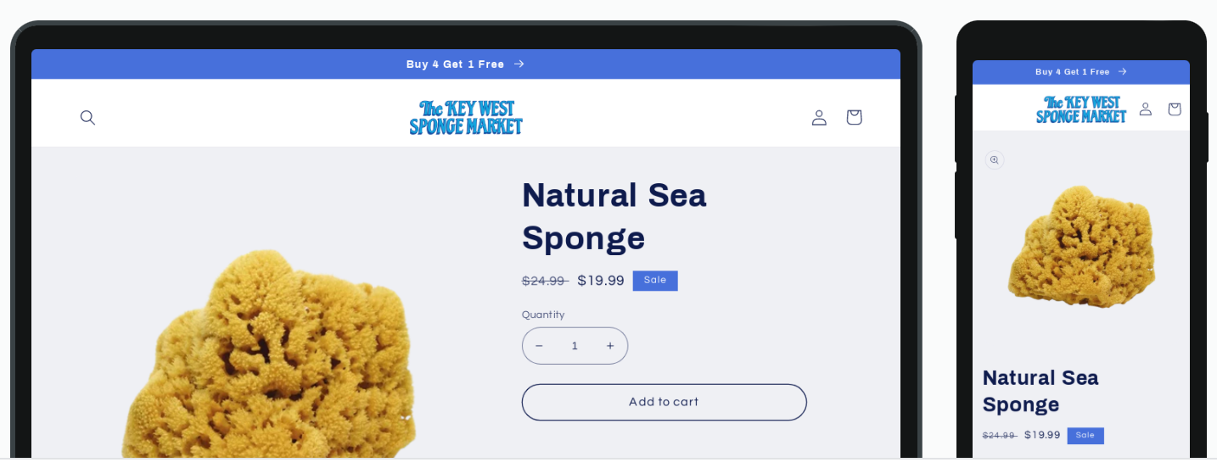1217x468 pixels.
Task: Open account login icon on desktop preview
Action: coord(819,117)
